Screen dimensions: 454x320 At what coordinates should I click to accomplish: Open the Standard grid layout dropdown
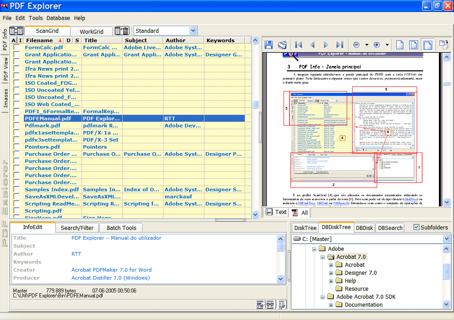(x=193, y=30)
